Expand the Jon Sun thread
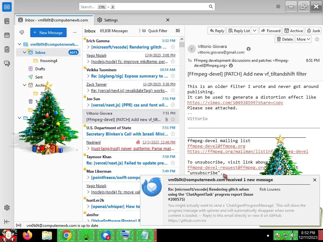This screenshot has width=323, height=242. click(x=88, y=105)
